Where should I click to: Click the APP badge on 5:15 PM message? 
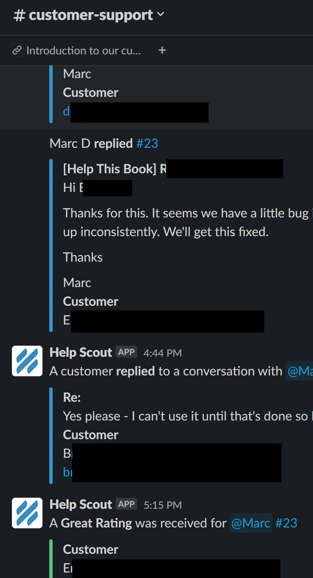(126, 504)
